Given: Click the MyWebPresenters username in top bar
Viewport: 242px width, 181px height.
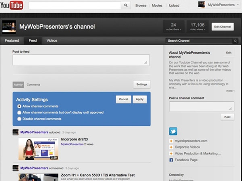Looking at the screenshot, I should 221,5.
